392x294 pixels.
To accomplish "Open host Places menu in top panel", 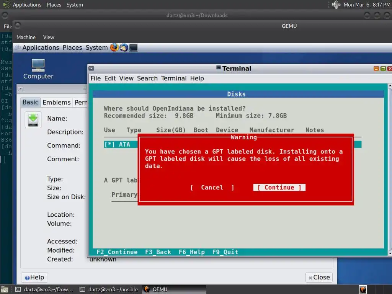I will pos(54,5).
